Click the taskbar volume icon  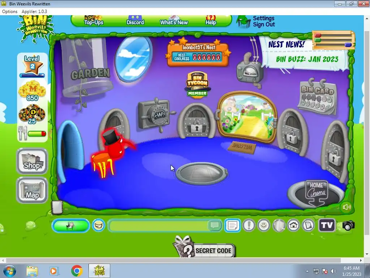(x=333, y=271)
